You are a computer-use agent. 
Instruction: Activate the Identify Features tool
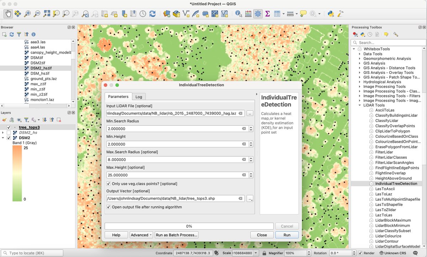click(238, 14)
